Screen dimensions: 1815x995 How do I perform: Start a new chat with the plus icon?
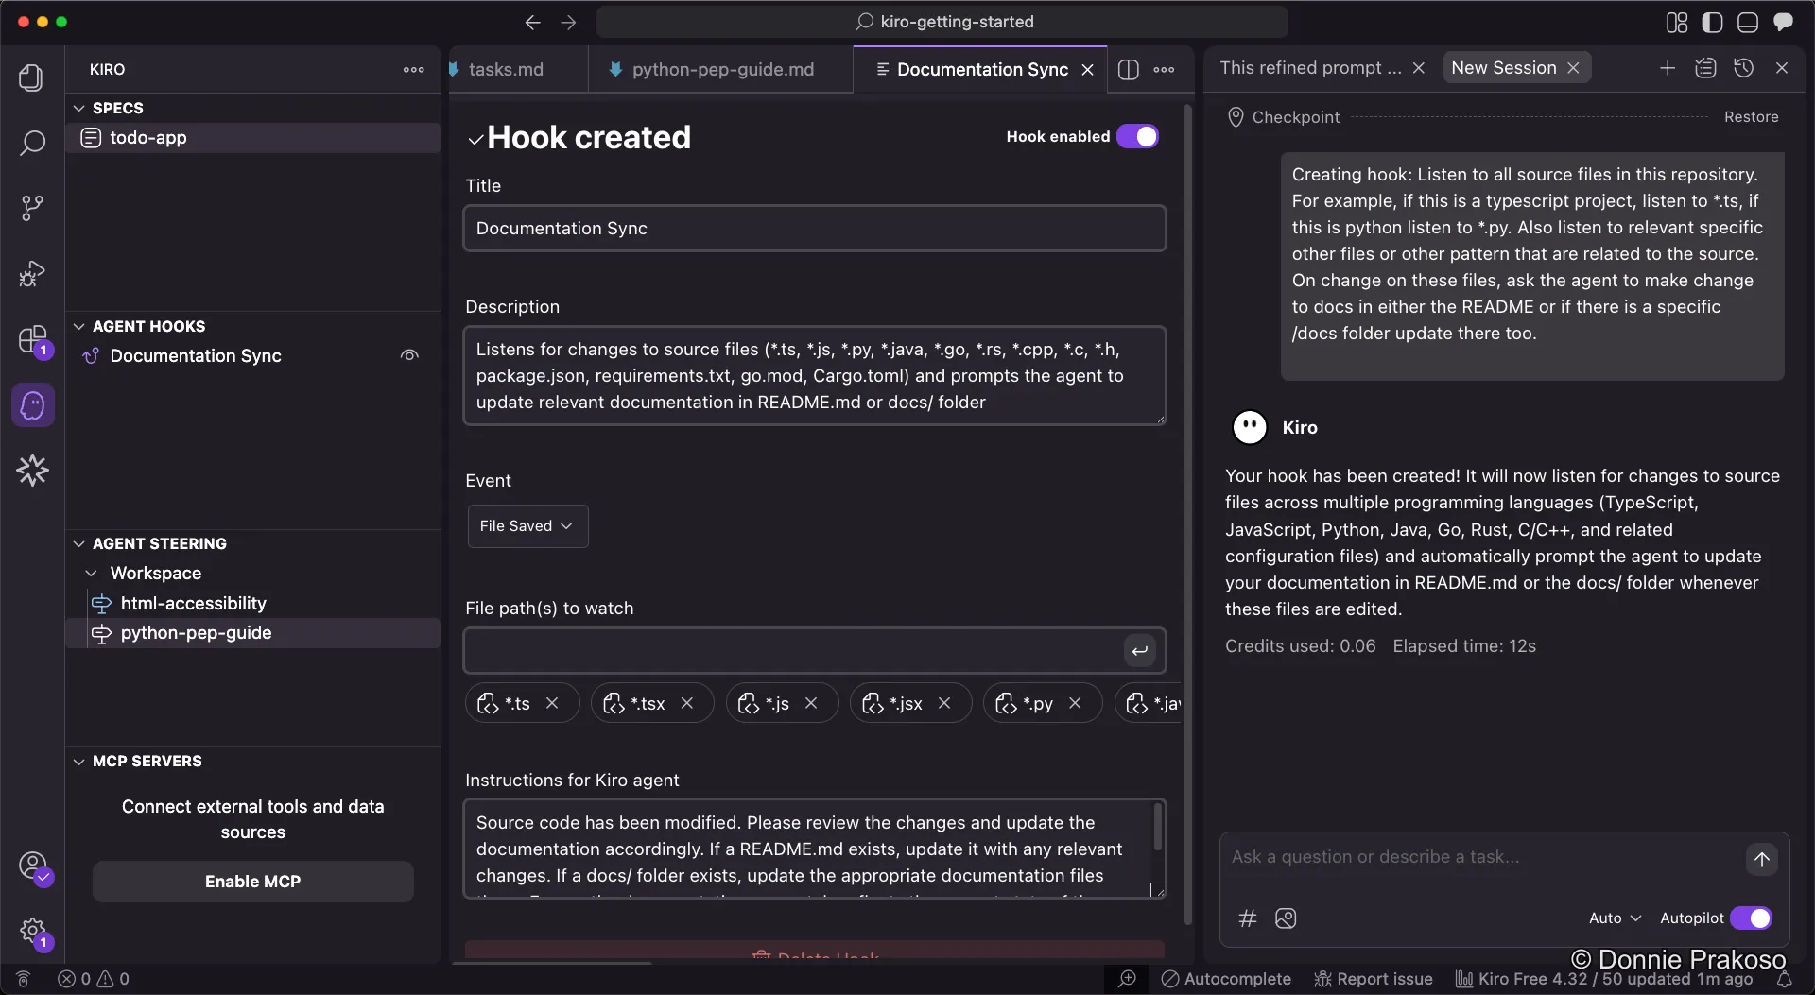click(1668, 67)
